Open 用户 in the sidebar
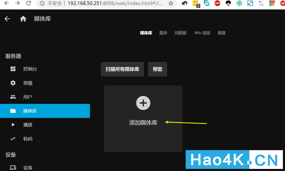This screenshot has height=171, width=285. pos(45,97)
